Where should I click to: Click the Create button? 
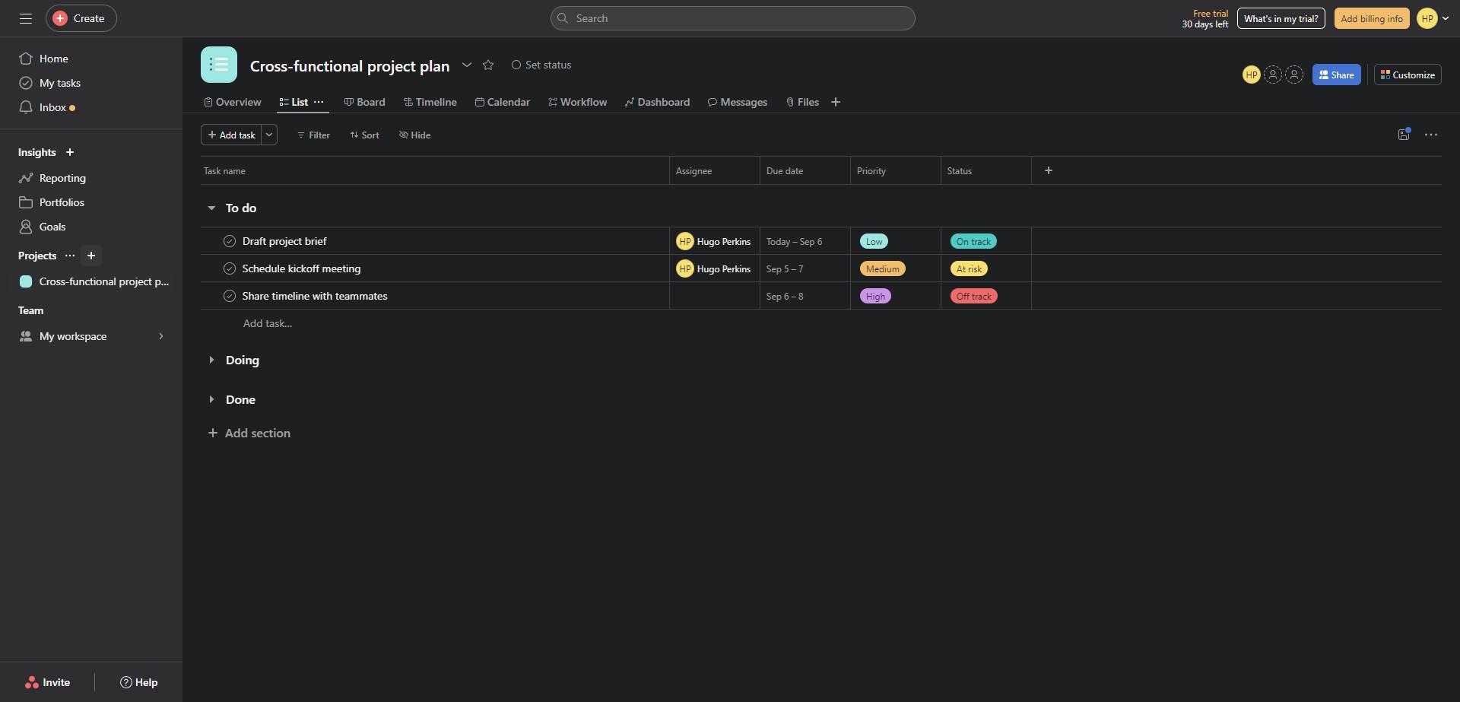coord(81,18)
